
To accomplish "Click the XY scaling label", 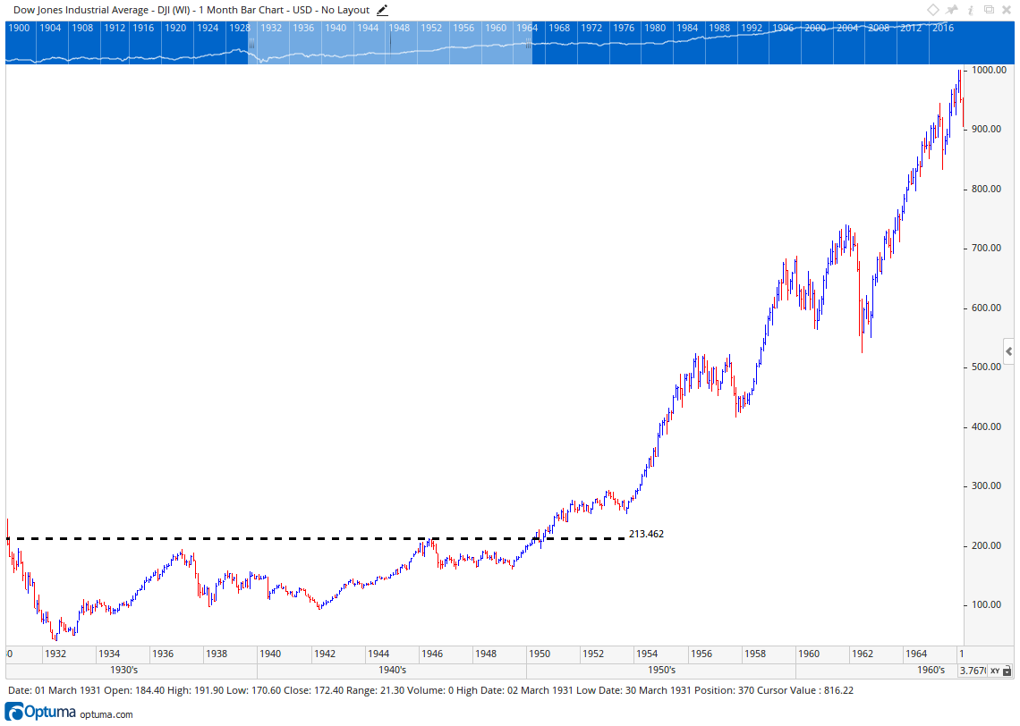I will [993, 671].
